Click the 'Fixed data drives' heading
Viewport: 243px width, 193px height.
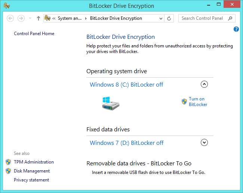(x=108, y=130)
